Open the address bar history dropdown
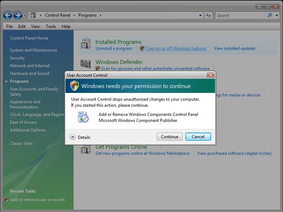This screenshot has width=283, height=212. [200, 16]
